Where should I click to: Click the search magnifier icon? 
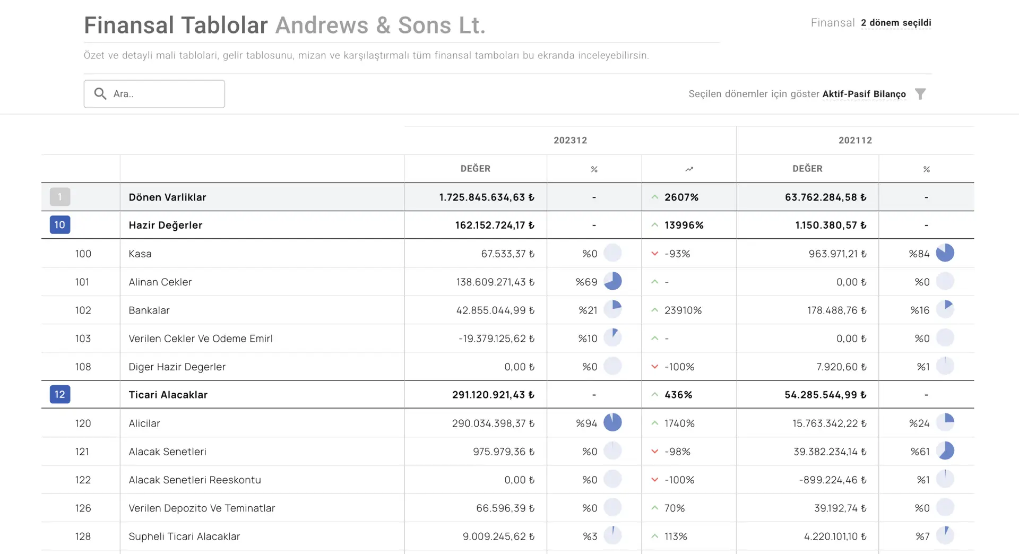pyautogui.click(x=100, y=94)
